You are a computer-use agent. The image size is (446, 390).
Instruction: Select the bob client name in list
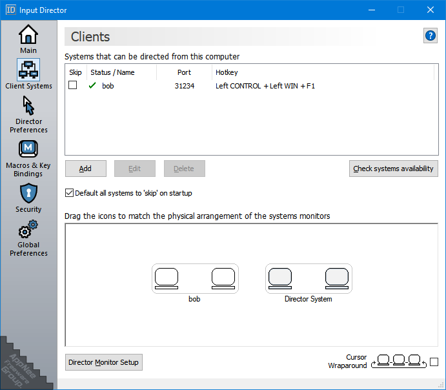[108, 86]
